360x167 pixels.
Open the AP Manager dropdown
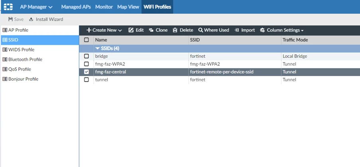tap(36, 7)
